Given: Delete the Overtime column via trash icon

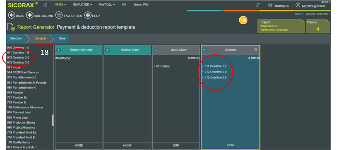Looking at the screenshot, I should (x=256, y=49).
